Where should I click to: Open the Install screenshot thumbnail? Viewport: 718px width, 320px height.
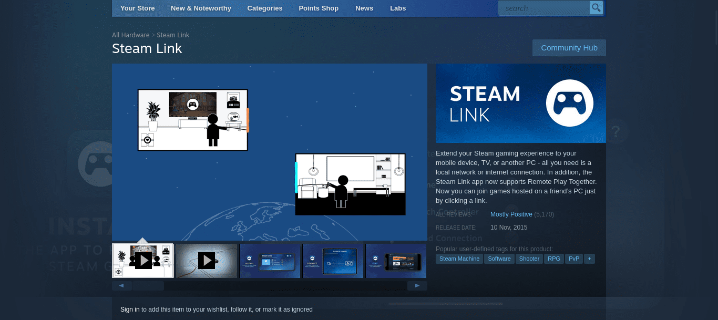tap(270, 261)
